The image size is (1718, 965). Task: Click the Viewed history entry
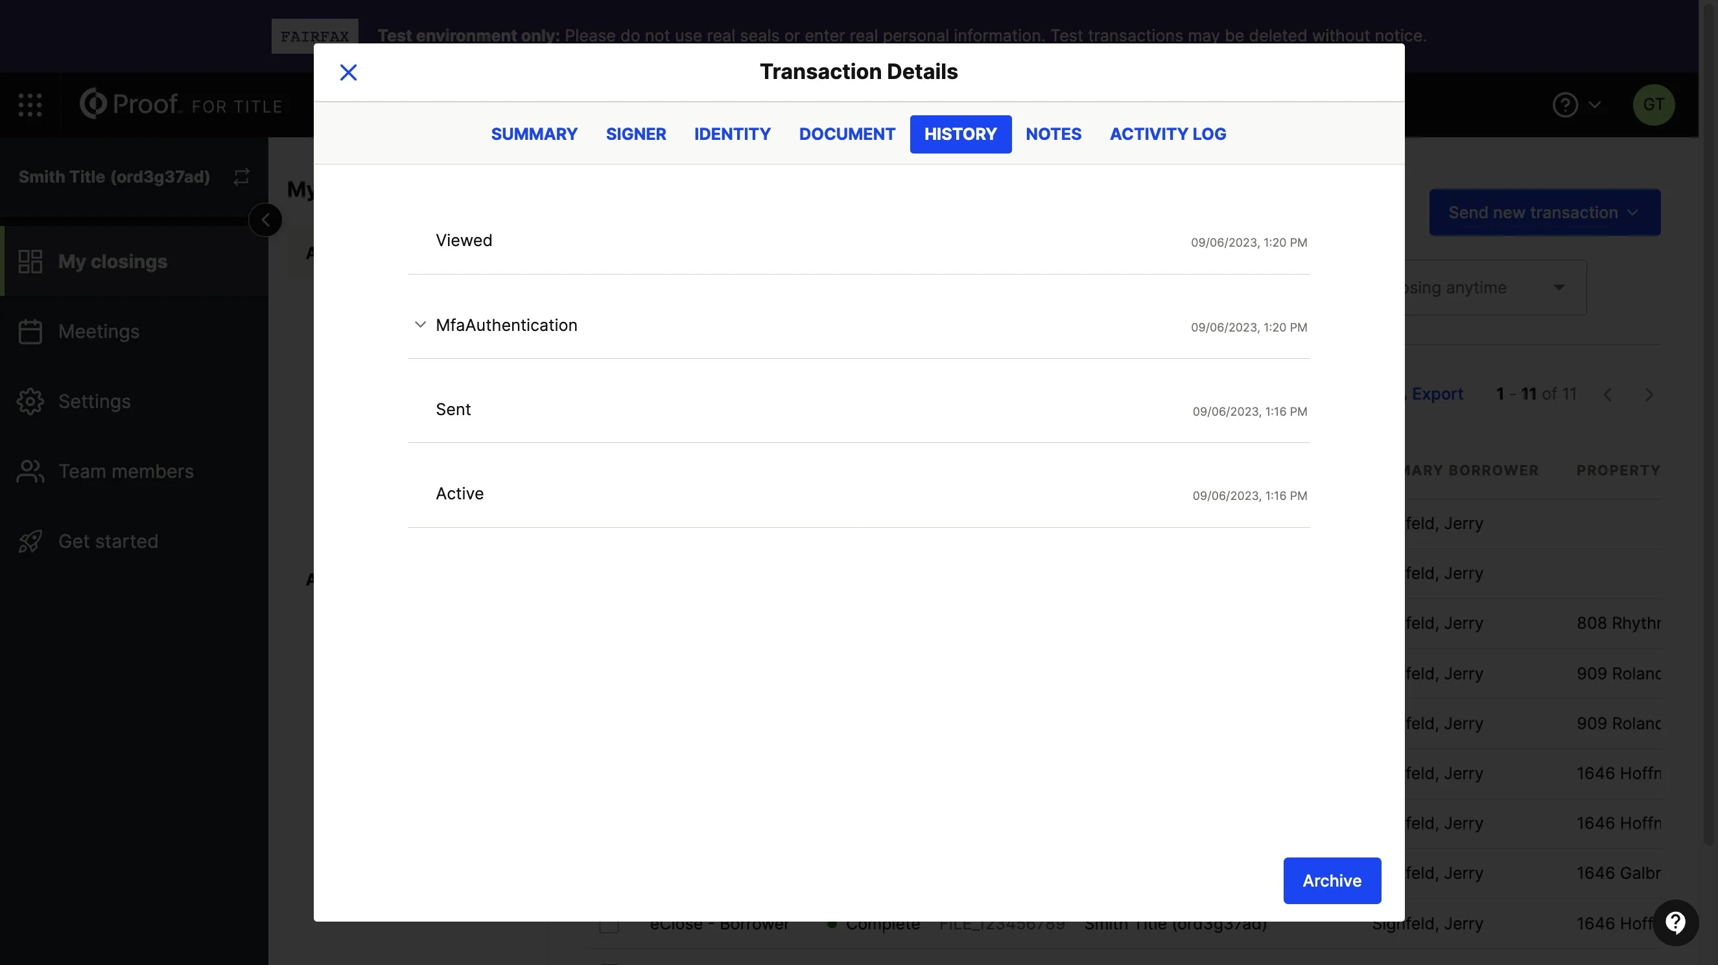click(858, 240)
